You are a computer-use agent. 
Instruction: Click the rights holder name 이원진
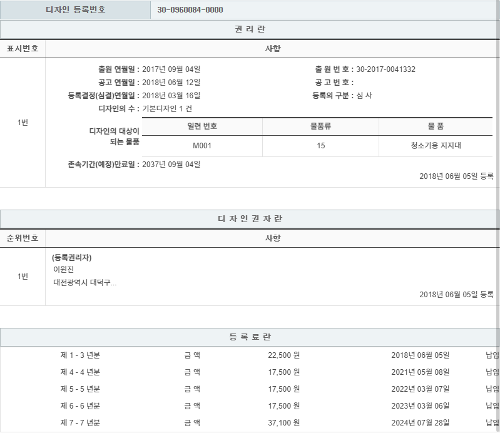point(64,270)
